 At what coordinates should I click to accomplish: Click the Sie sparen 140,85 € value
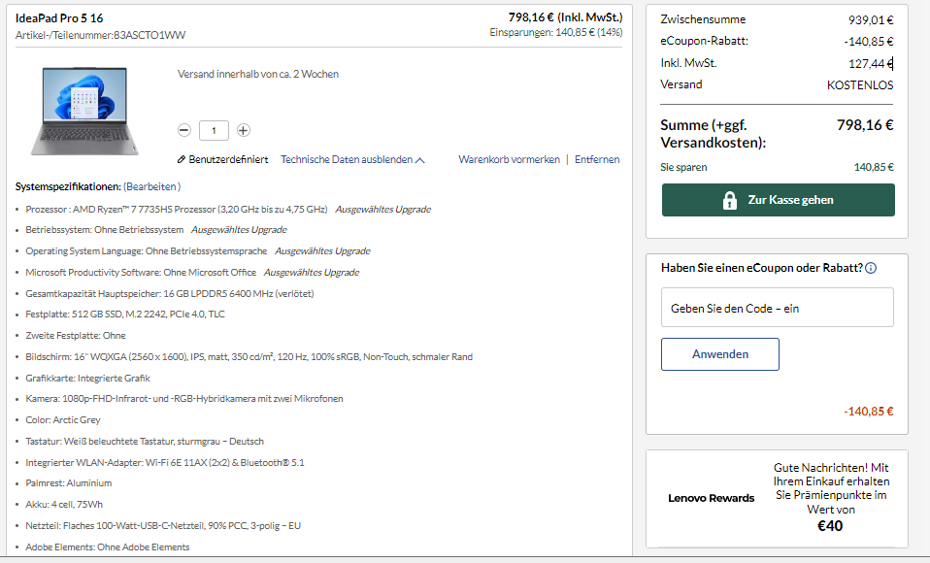point(874,168)
